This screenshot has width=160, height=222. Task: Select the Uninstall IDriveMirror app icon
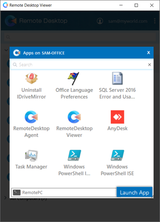[31, 78]
